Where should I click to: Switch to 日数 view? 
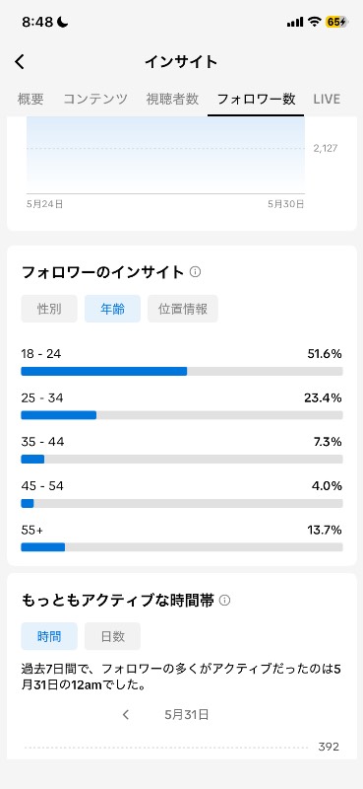pos(112,636)
